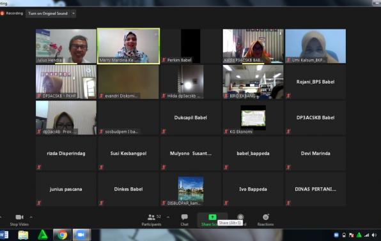Select the DP3ACSKB Babel participant tile
Viewport: 381px width, 241px height.
(x=315, y=118)
